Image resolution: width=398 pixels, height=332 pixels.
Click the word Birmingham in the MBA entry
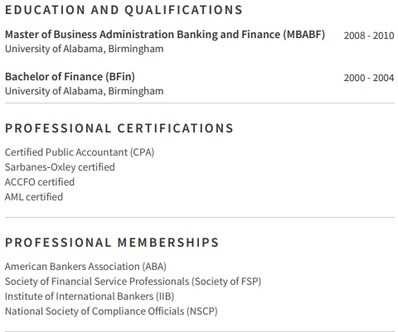136,49
